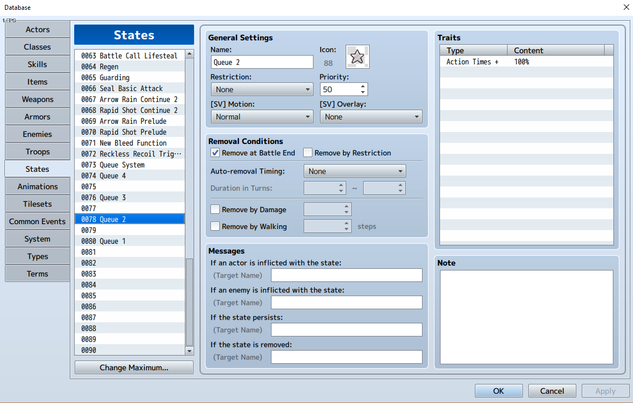Click the state removed message field
633x403 pixels.
point(347,357)
